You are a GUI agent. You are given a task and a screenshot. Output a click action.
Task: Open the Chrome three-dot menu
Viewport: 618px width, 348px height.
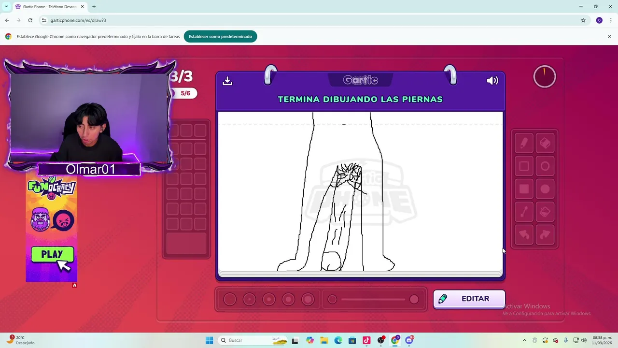[610, 20]
